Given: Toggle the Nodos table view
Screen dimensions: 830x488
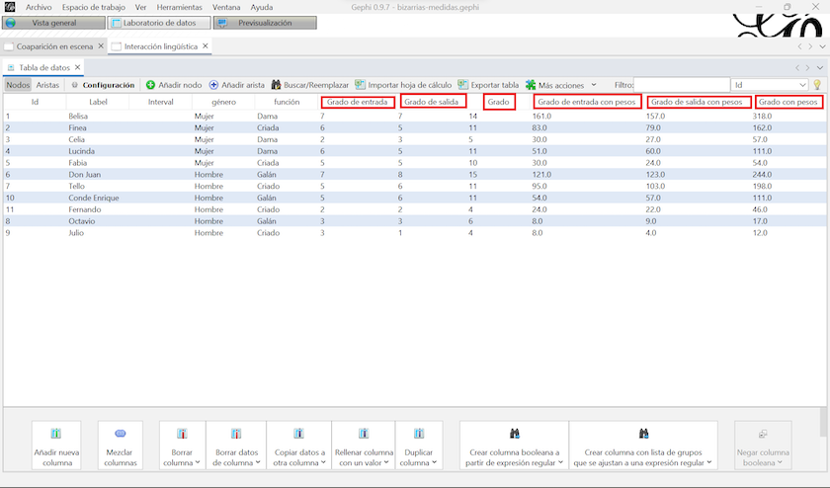Looking at the screenshot, I should click(x=18, y=85).
